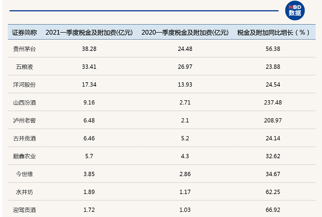Click the NBD数据 round logo
The image size is (322, 217).
pyautogui.click(x=295, y=10)
